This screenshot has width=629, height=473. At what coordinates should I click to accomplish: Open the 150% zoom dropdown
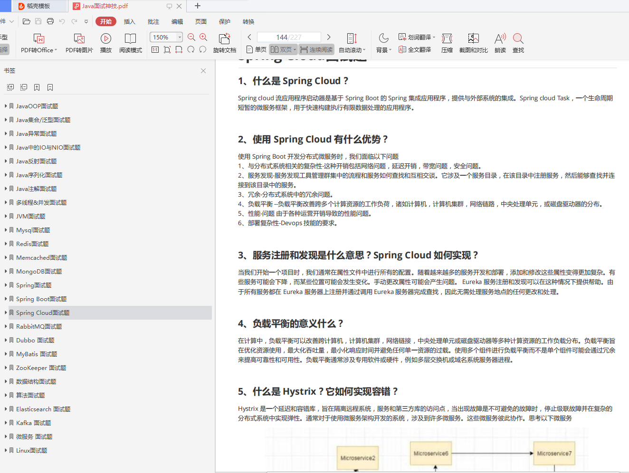click(180, 37)
